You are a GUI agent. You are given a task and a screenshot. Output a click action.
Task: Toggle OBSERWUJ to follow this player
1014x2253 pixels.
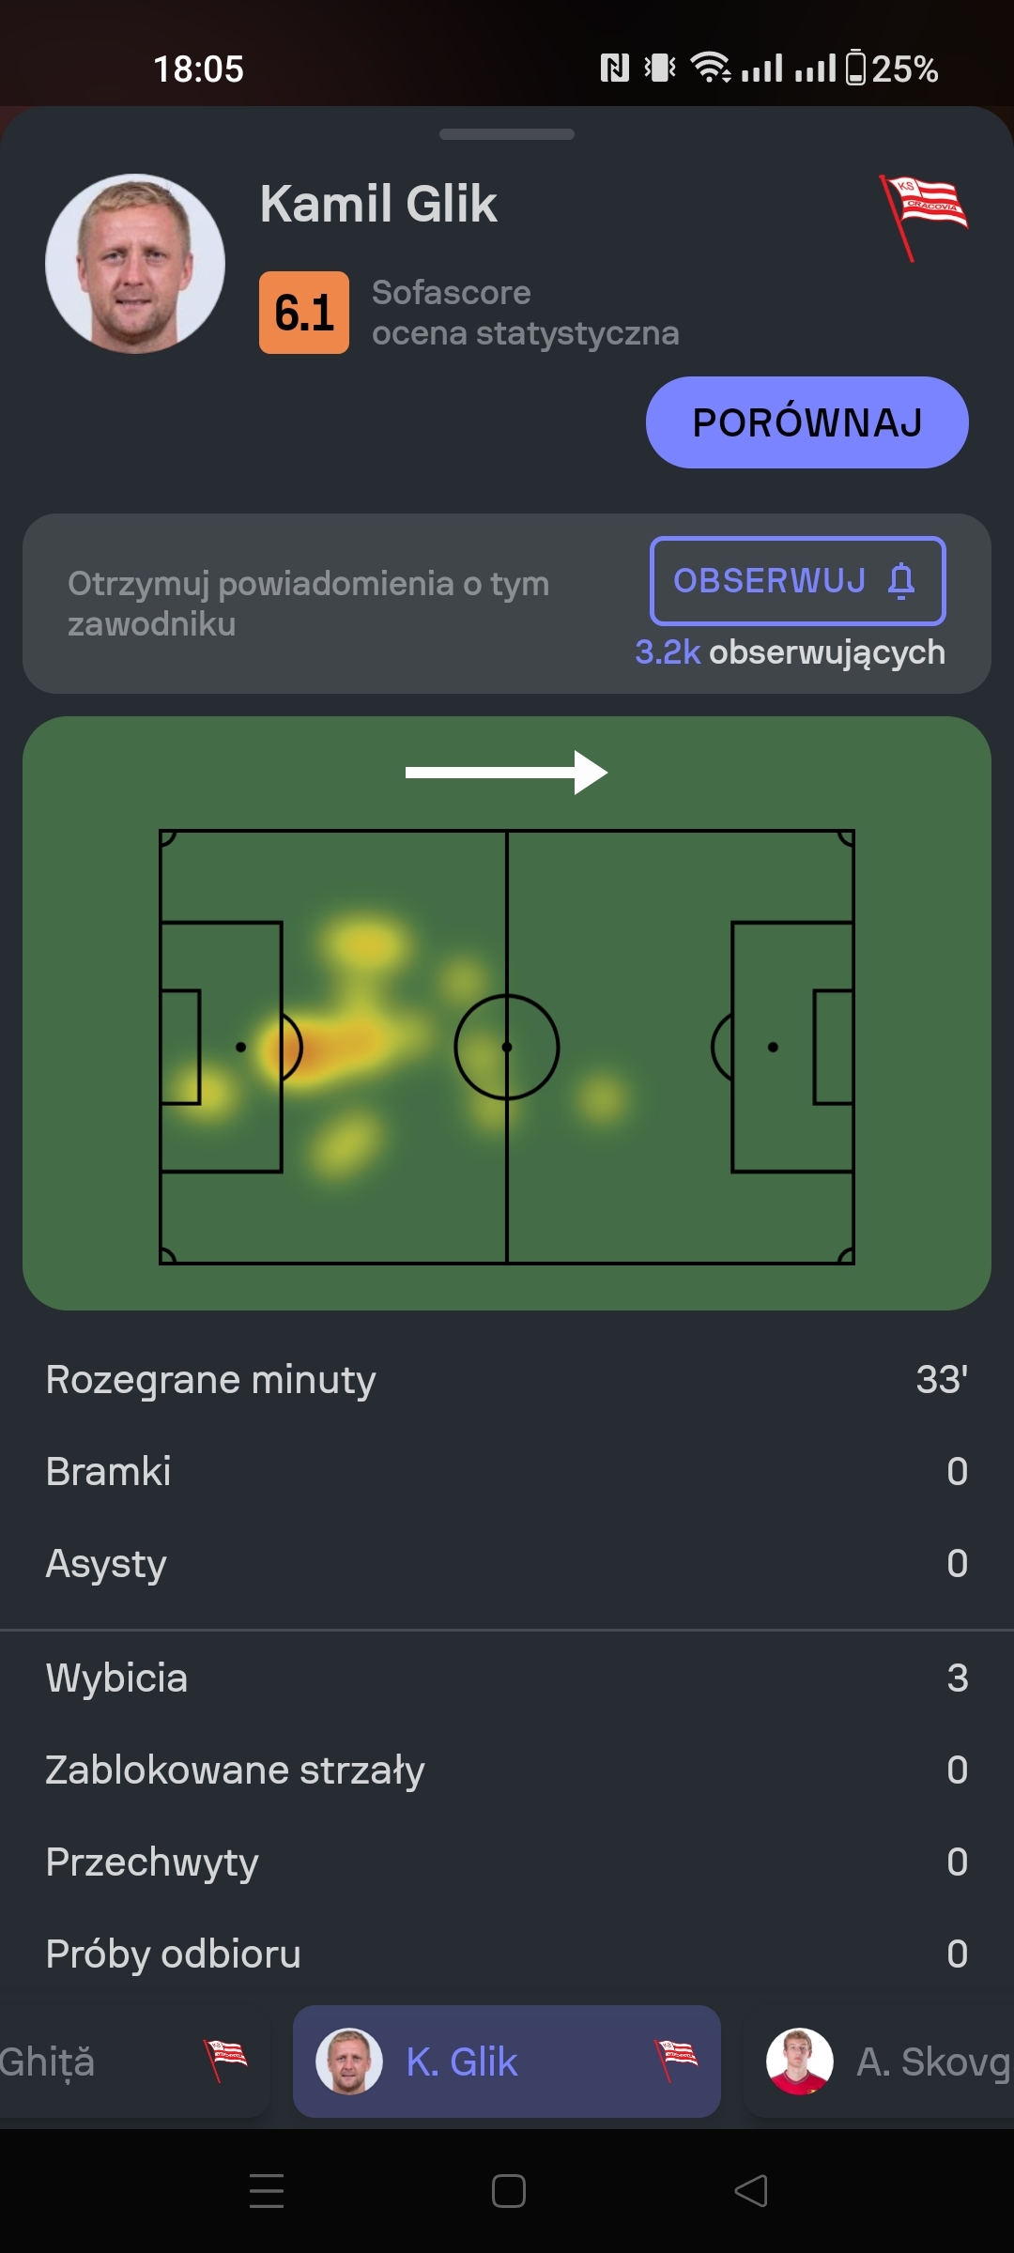coord(797,581)
